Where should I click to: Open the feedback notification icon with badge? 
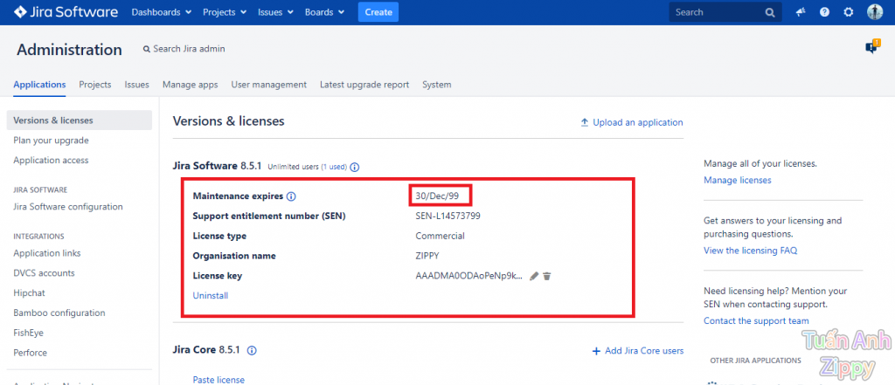coord(871,47)
